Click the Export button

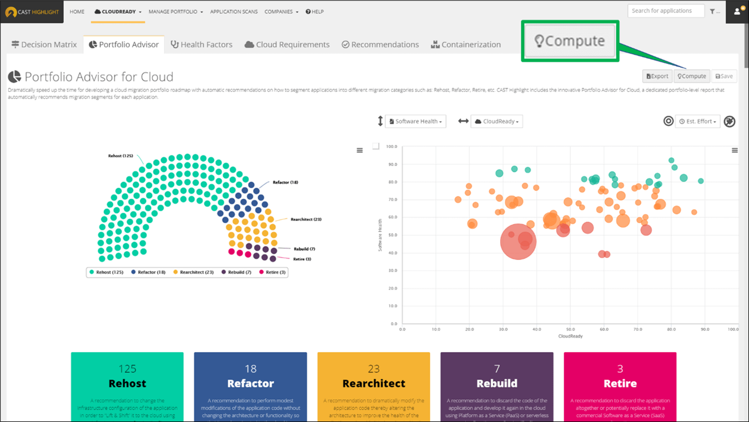(657, 76)
